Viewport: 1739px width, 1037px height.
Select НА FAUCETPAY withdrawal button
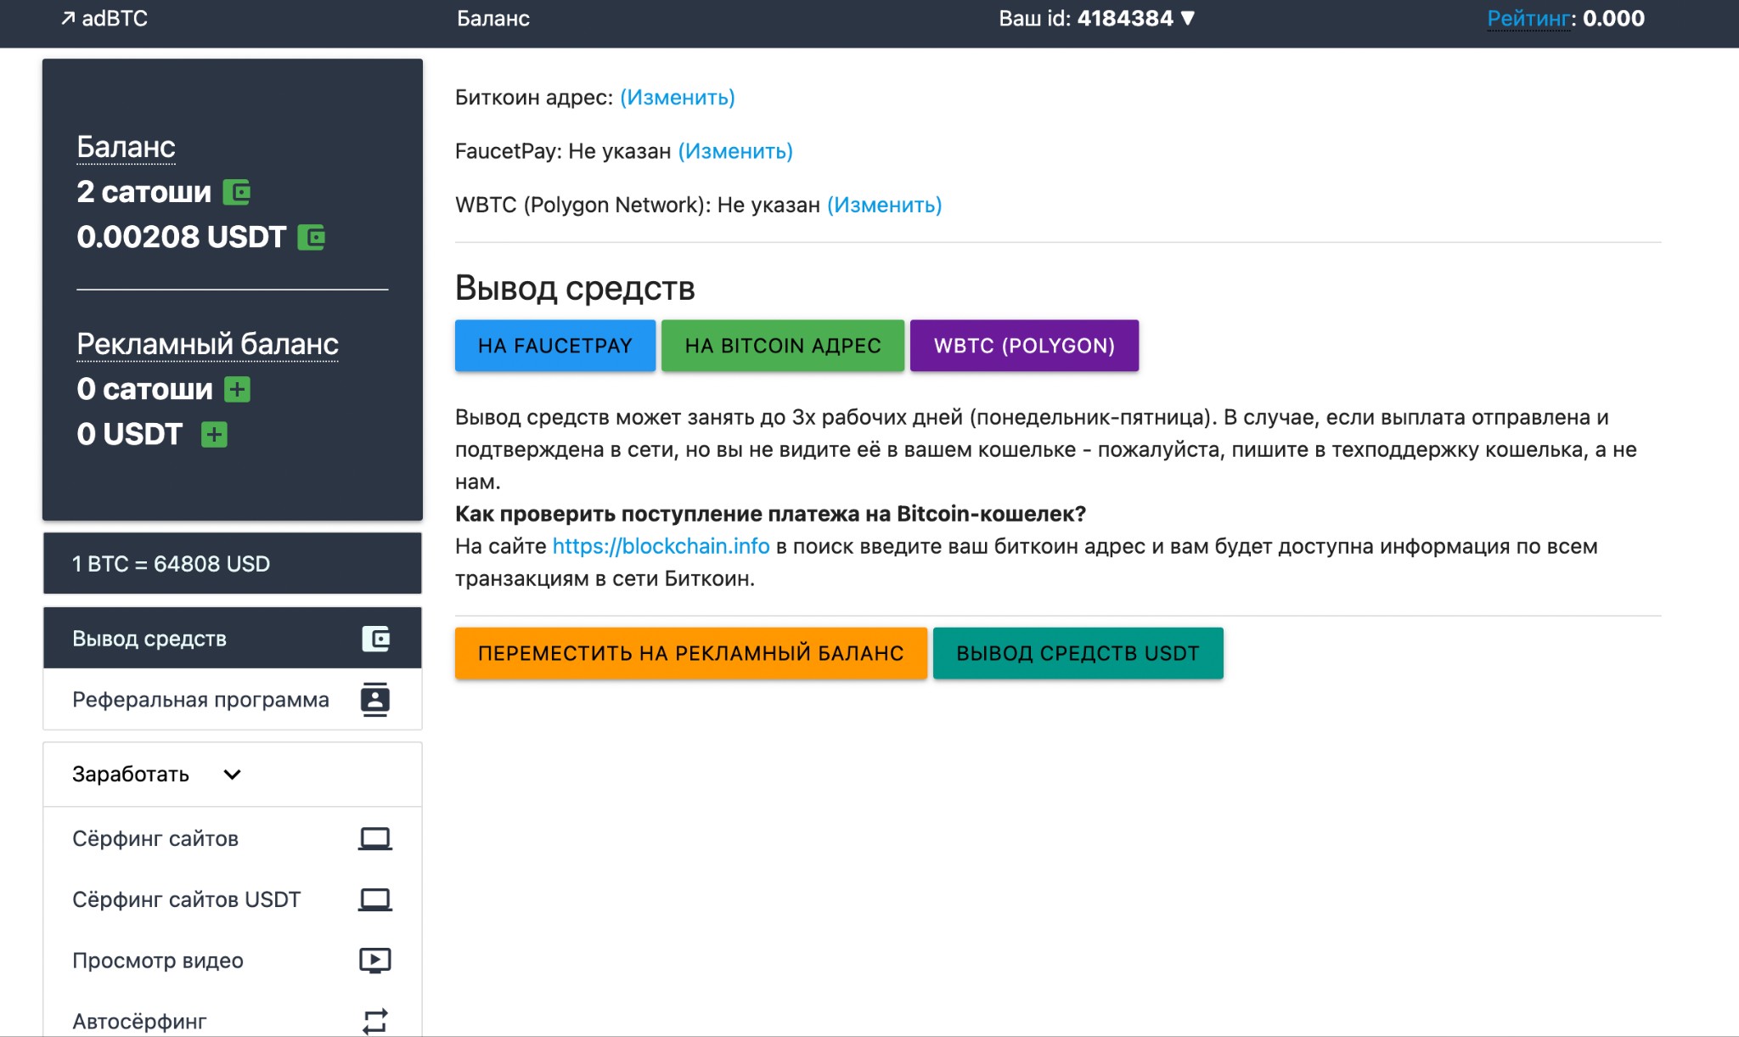(555, 346)
